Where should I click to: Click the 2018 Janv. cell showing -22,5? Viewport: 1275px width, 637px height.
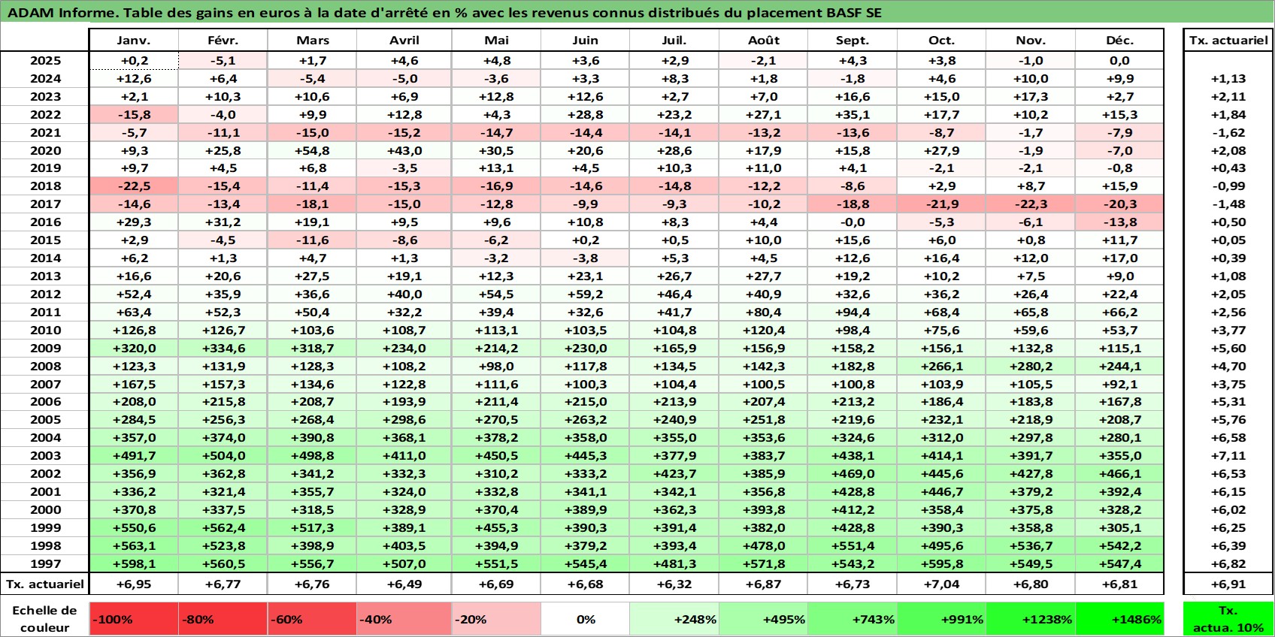(x=134, y=186)
